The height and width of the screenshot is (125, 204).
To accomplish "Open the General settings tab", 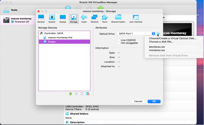I will pyautogui.click(x=41, y=19).
